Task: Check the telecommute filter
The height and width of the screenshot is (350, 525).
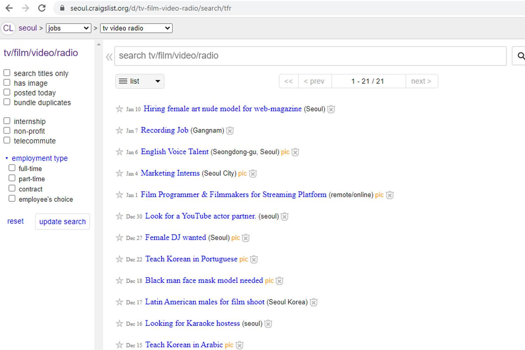Action: [x=7, y=141]
